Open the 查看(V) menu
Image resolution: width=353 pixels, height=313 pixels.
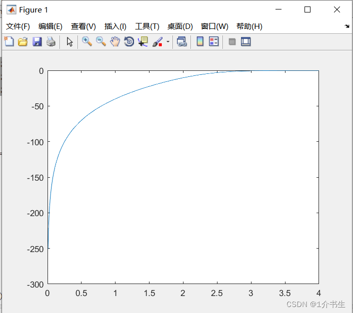(83, 26)
